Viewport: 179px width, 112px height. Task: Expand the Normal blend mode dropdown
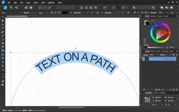point(166,55)
